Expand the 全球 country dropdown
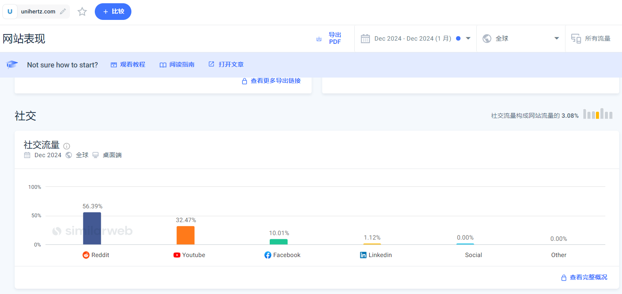622x294 pixels. (x=521, y=39)
